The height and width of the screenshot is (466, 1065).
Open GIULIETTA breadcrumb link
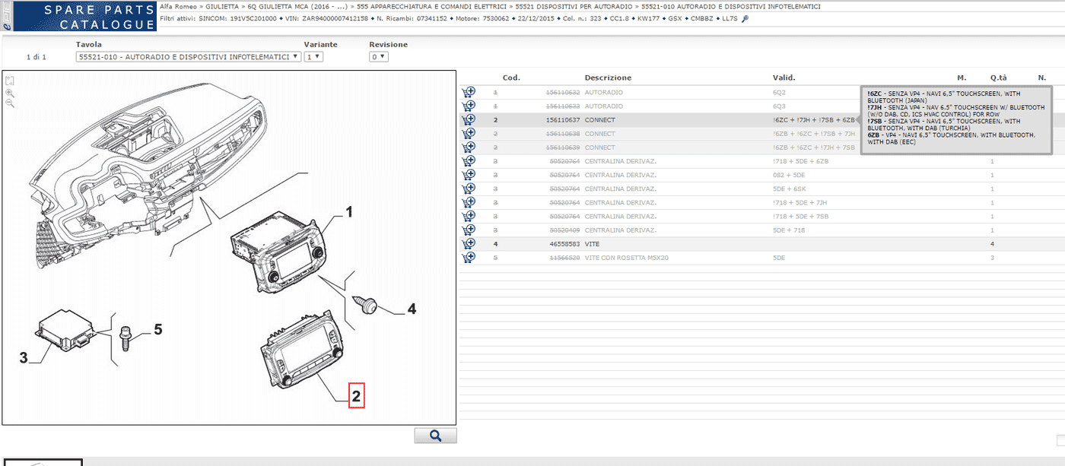click(x=224, y=7)
